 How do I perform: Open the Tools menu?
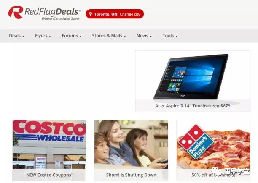(x=170, y=36)
